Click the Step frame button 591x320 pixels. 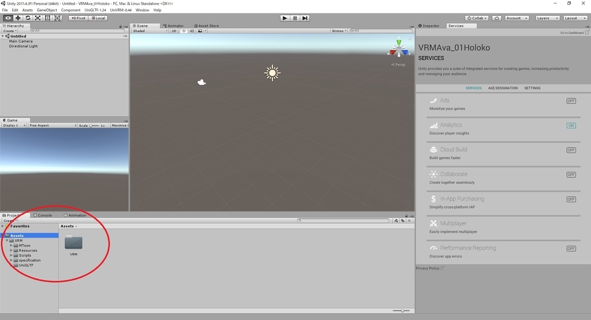(x=305, y=18)
